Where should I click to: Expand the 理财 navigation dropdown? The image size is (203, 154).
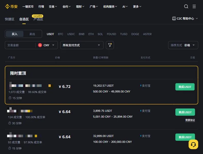[x=80, y=7]
